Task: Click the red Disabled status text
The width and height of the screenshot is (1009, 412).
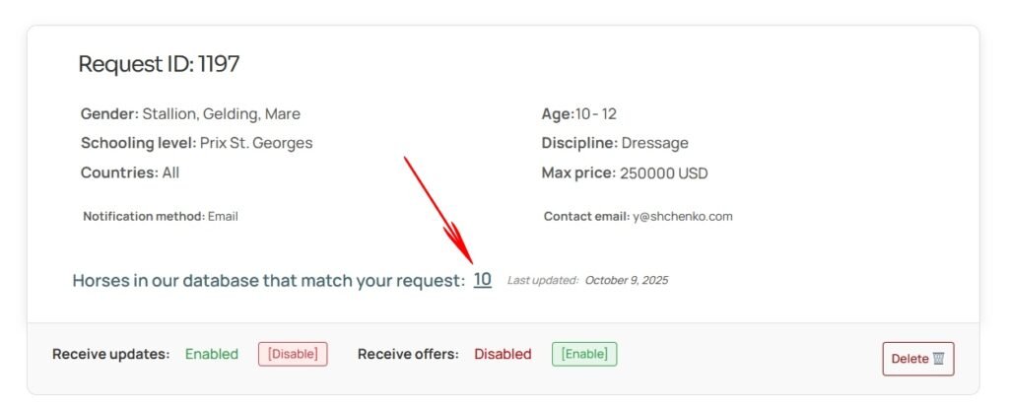Action: tap(503, 354)
